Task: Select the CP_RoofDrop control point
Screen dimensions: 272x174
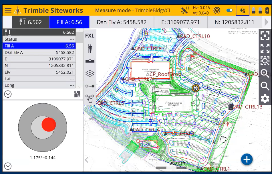Action: click(x=164, y=74)
